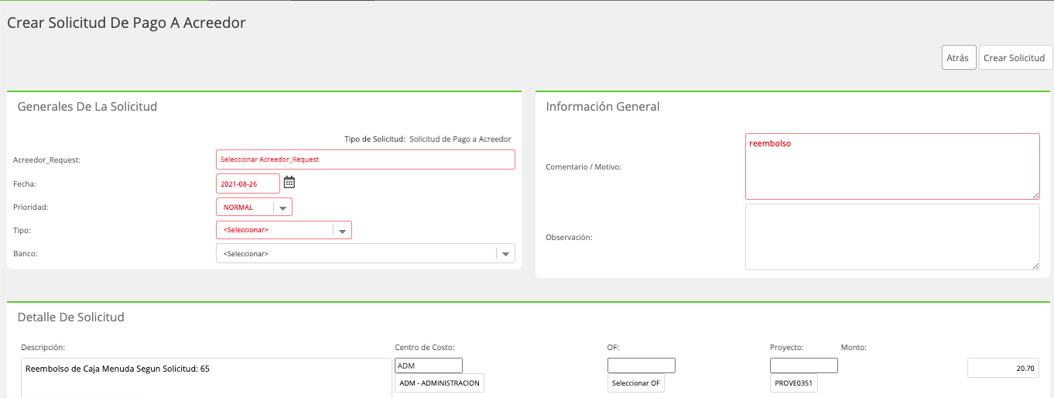Click the ADM - ADMINISTRACION button
Image resolution: width=1054 pixels, height=398 pixels.
(x=440, y=383)
